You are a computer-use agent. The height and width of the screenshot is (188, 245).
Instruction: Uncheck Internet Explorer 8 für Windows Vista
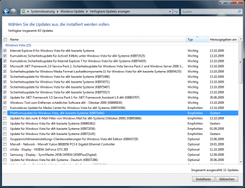point(5,51)
